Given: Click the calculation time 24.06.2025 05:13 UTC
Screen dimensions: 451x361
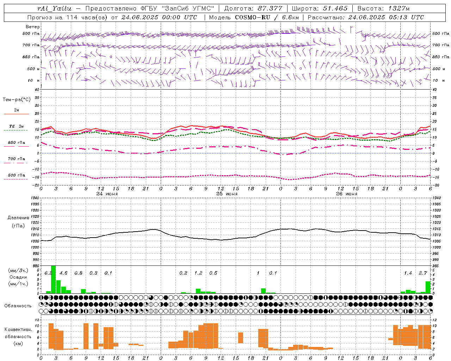Looking at the screenshot, I should click(x=386, y=17).
